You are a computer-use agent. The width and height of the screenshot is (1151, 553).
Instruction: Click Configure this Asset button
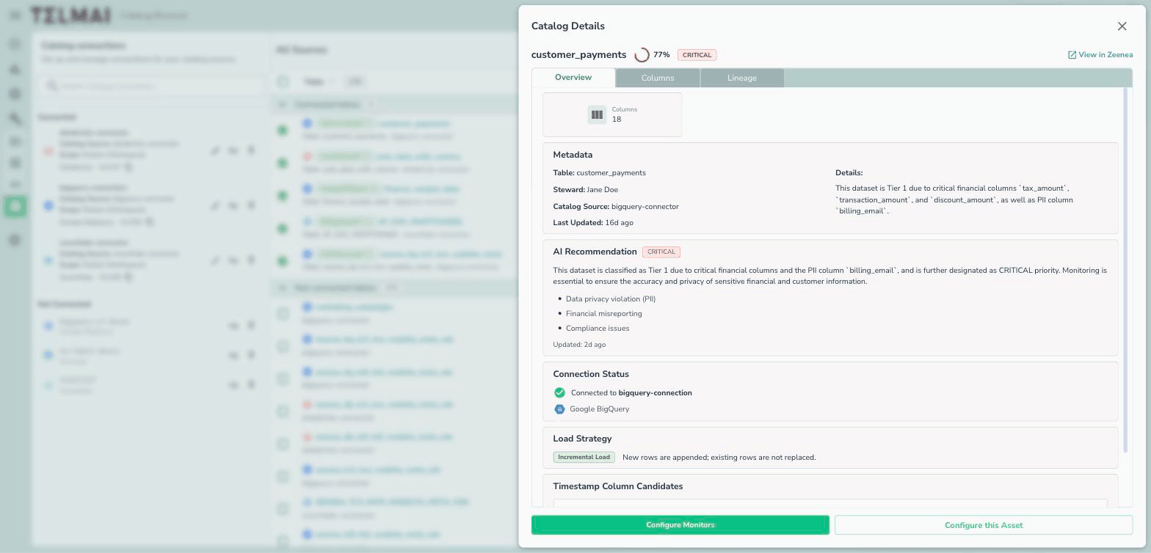click(984, 525)
